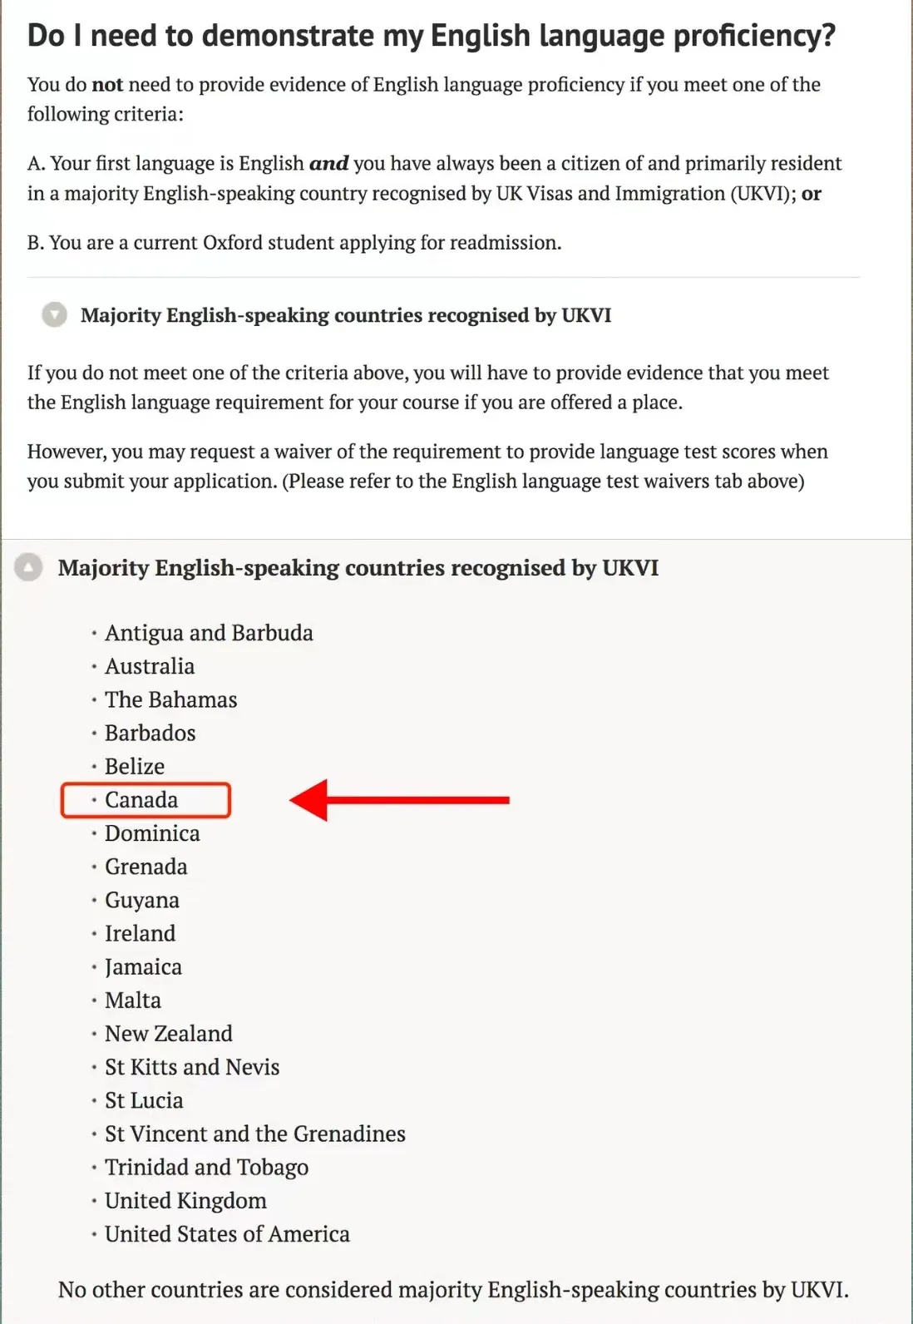Click St Vincent and the Grenadines
913x1324 pixels.
point(255,1134)
